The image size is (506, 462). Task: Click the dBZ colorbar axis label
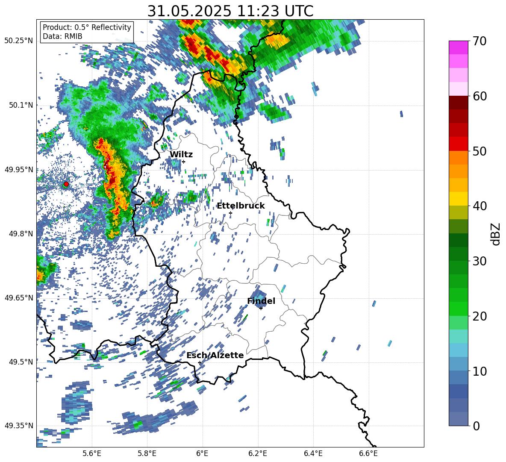point(496,234)
